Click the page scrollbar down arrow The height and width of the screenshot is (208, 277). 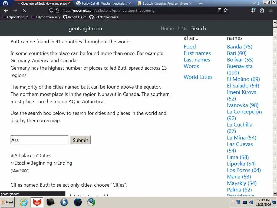[275, 194]
